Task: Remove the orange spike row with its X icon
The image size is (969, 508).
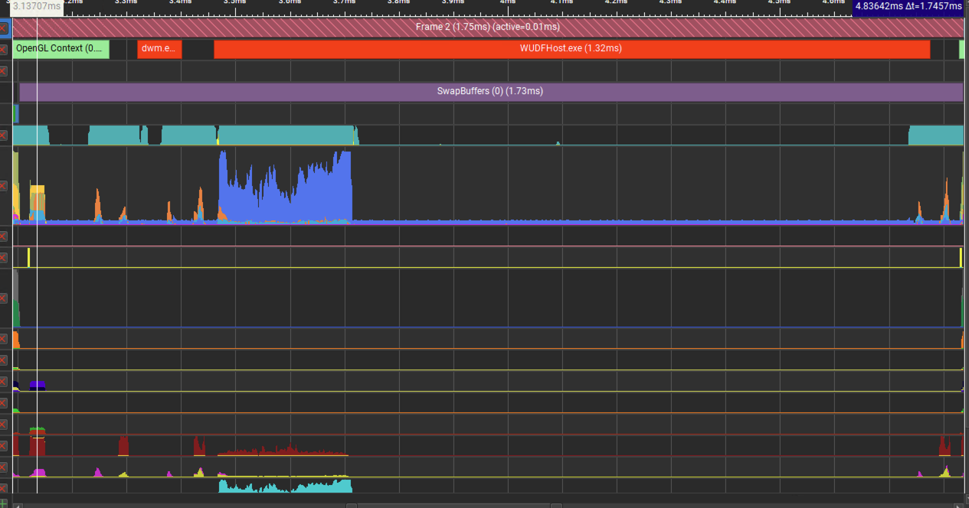Action: [x=4, y=338]
